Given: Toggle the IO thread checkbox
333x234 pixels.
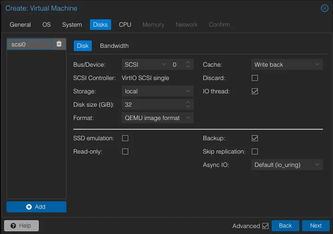Looking at the screenshot, I should tap(255, 91).
